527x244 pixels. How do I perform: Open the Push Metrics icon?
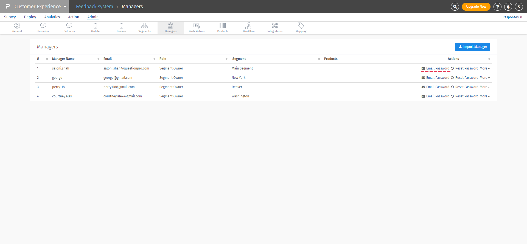pyautogui.click(x=197, y=26)
